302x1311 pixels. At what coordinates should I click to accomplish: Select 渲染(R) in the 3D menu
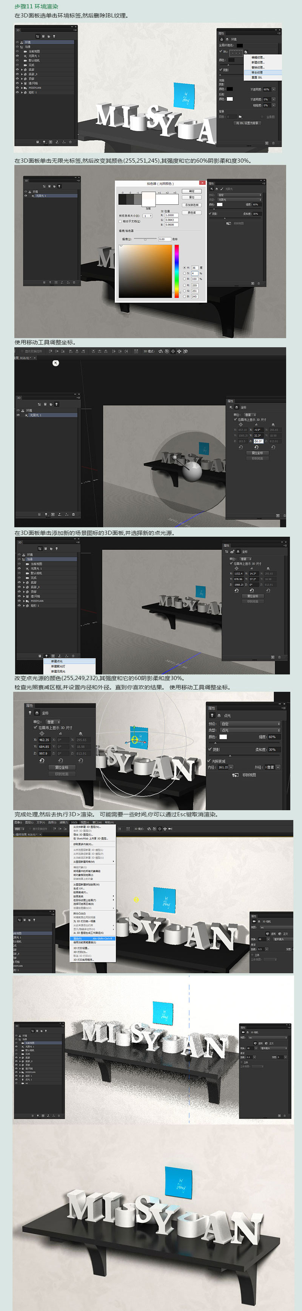click(x=93, y=938)
